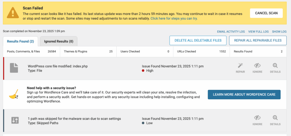The image size is (291, 136).
Task: Click the View Full Log link
Action: 258,31
